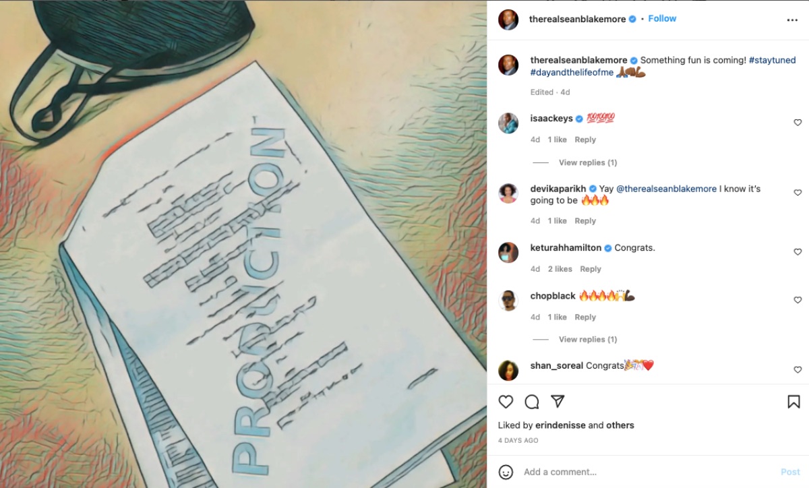Click the Add a comment field
The height and width of the screenshot is (488, 809).
[x=647, y=472]
